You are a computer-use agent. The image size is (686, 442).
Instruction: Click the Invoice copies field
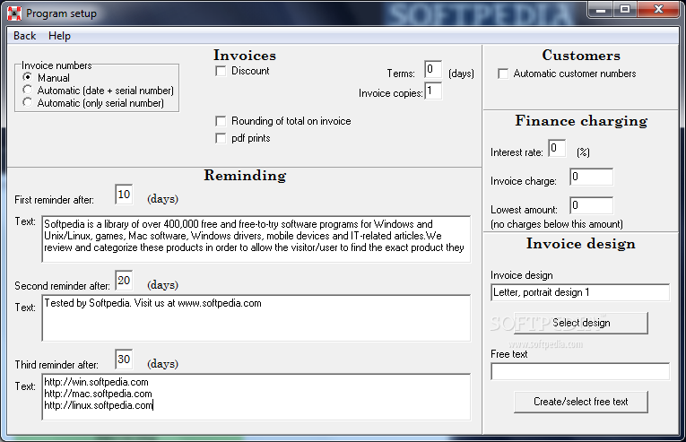[x=433, y=91]
